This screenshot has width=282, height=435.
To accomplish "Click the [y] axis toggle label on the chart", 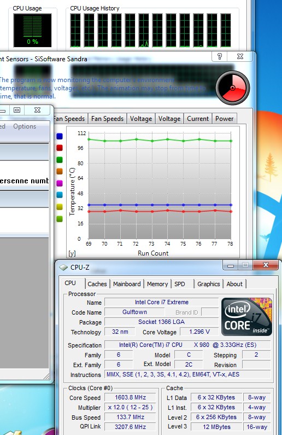I will [x=72, y=253].
